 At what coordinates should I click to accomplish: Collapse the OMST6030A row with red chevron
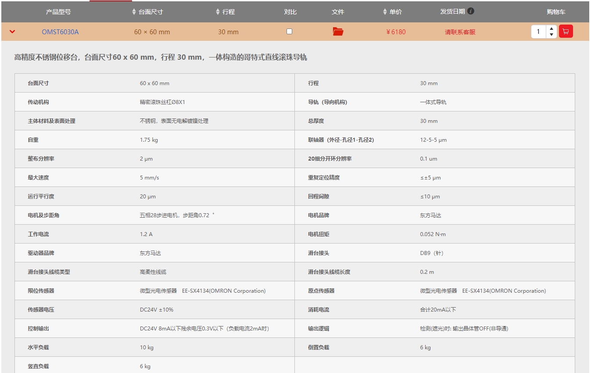(x=12, y=32)
